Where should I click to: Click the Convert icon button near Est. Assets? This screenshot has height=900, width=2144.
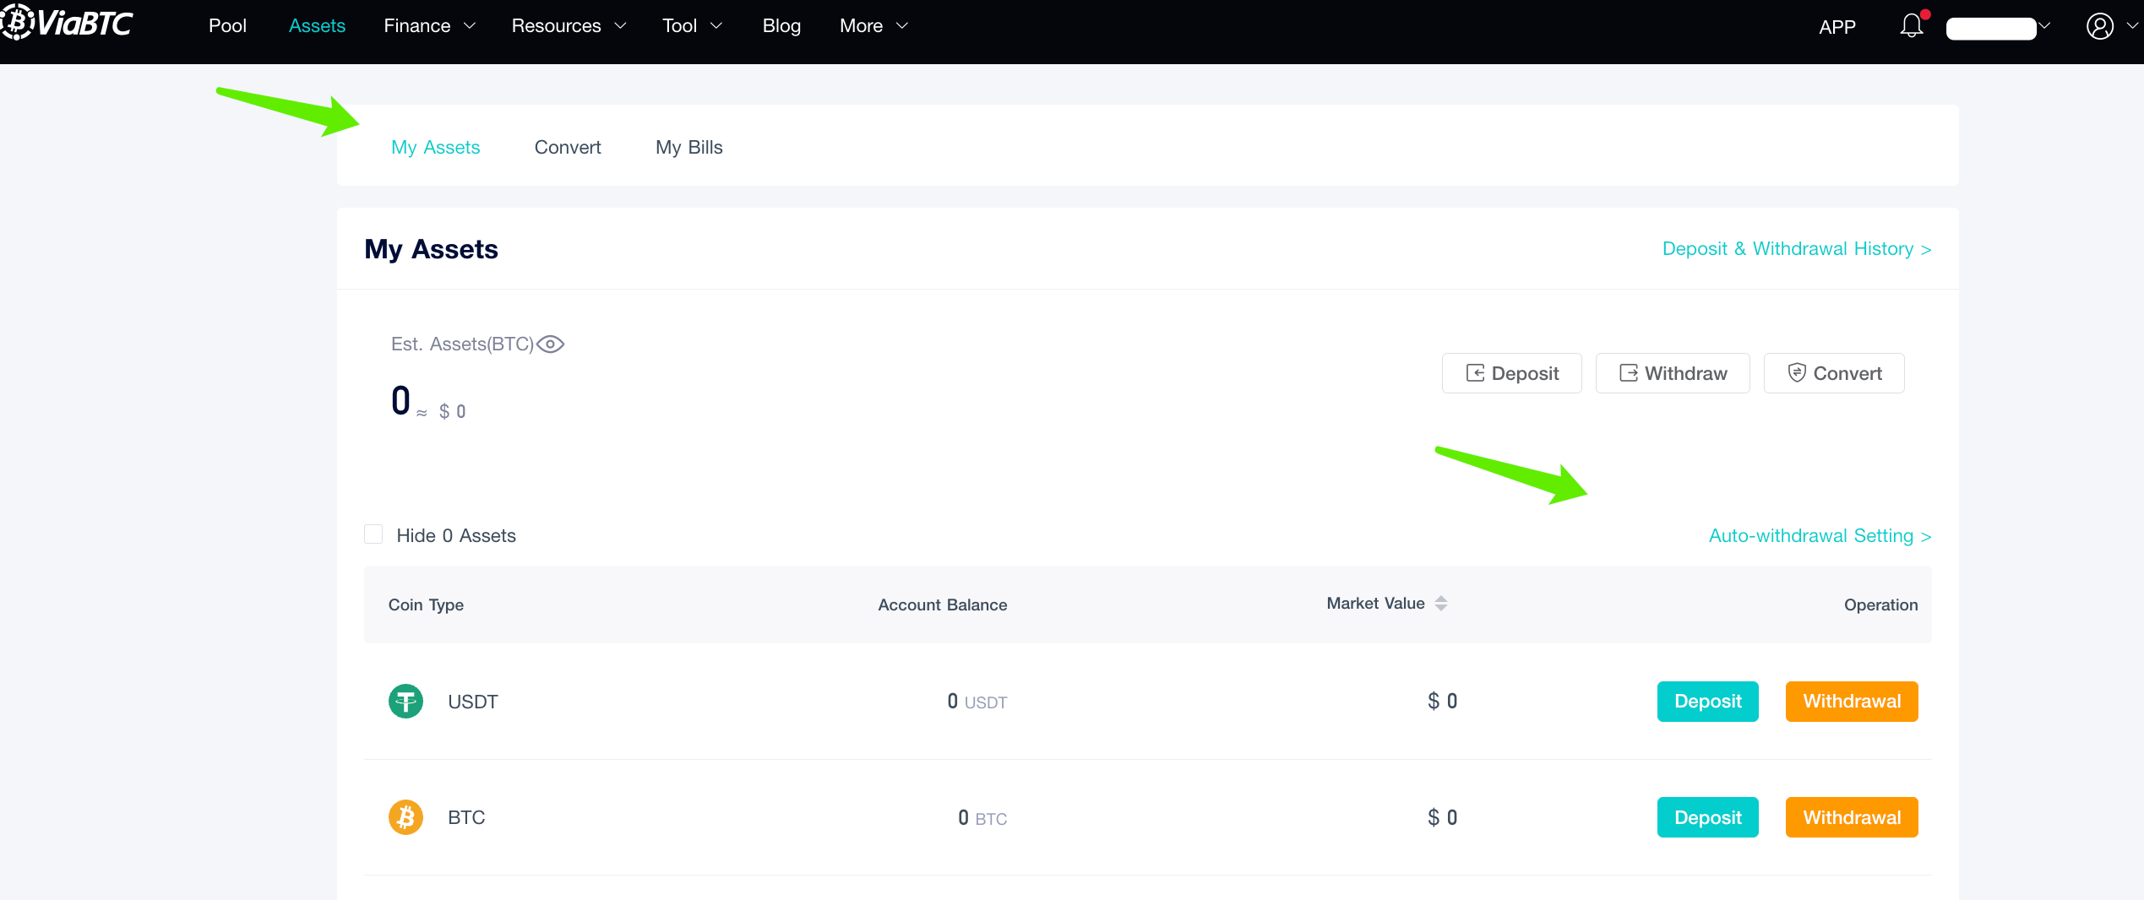coord(1833,372)
